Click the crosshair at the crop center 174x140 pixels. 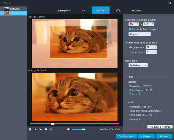[x=78, y=42]
